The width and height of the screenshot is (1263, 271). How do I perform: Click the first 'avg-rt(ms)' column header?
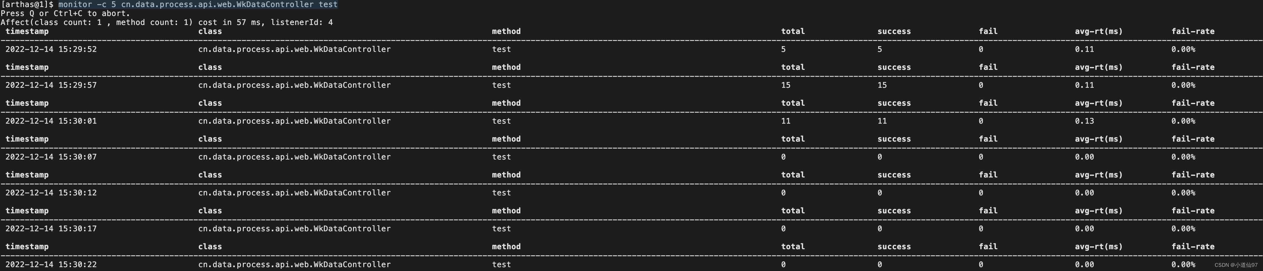pos(1099,31)
